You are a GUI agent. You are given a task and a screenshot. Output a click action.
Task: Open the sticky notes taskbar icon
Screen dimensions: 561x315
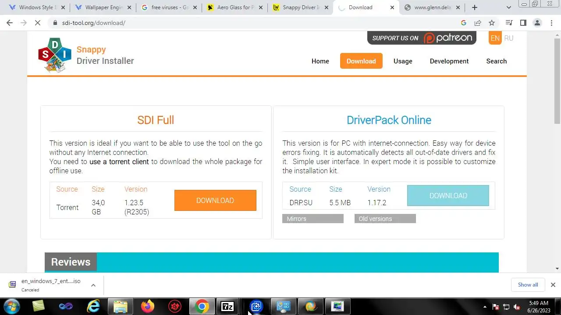pos(39,306)
